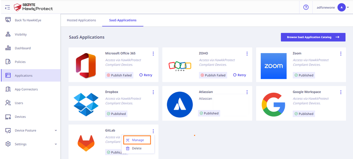
Task: Click the Dropbox card title
Action: [111, 92]
